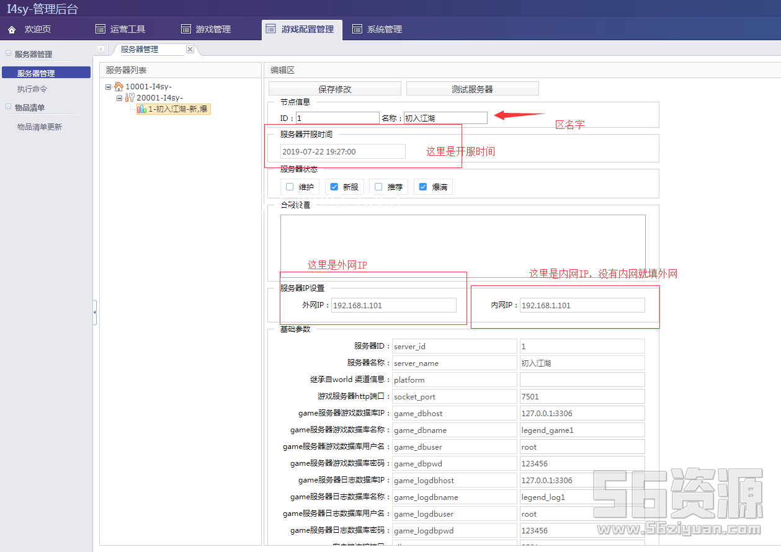Click the 外网IP input field

coord(393,305)
